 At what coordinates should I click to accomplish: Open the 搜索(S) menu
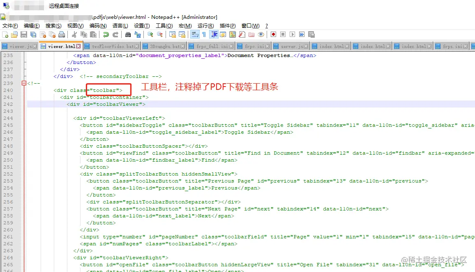(53, 26)
